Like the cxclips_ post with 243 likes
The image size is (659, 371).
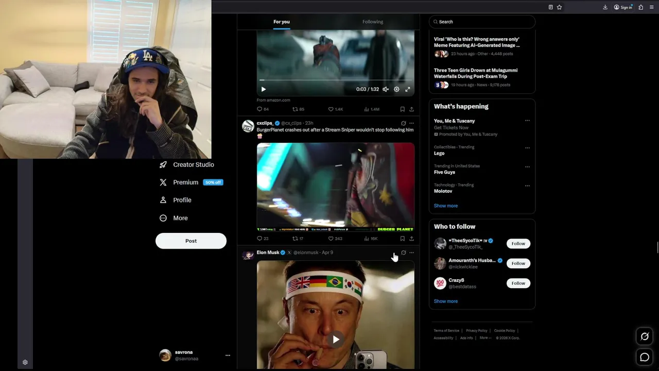coord(335,239)
